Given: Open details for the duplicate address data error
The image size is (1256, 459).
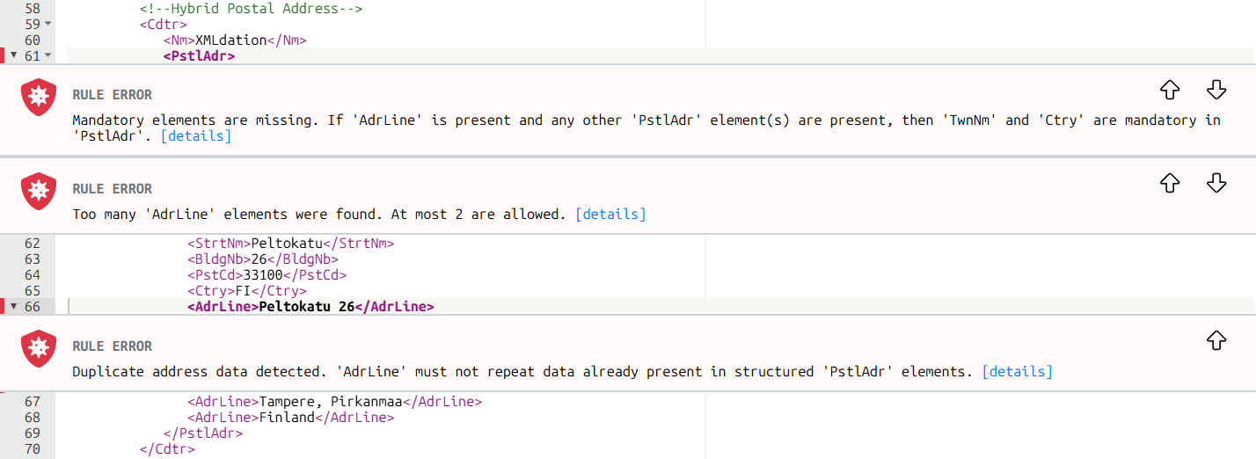Looking at the screenshot, I should click(1017, 371).
